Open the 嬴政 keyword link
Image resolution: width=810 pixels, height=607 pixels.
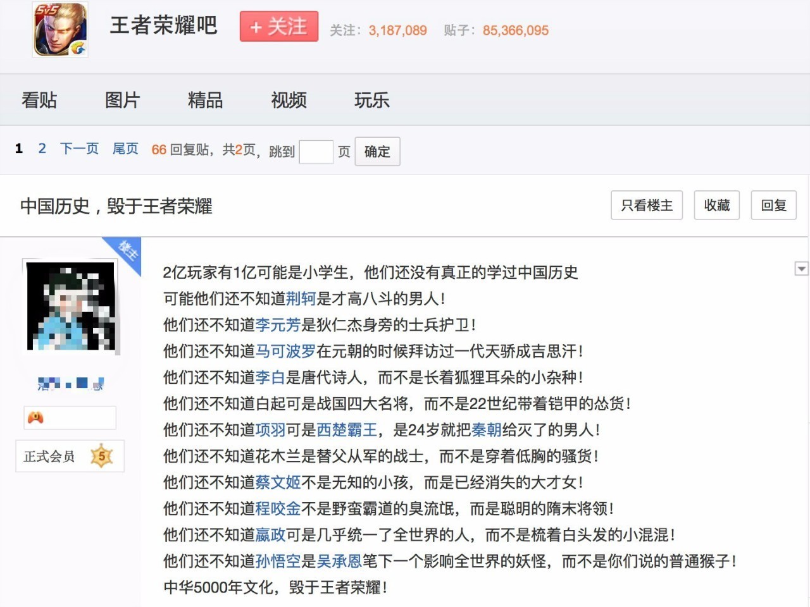(x=271, y=535)
